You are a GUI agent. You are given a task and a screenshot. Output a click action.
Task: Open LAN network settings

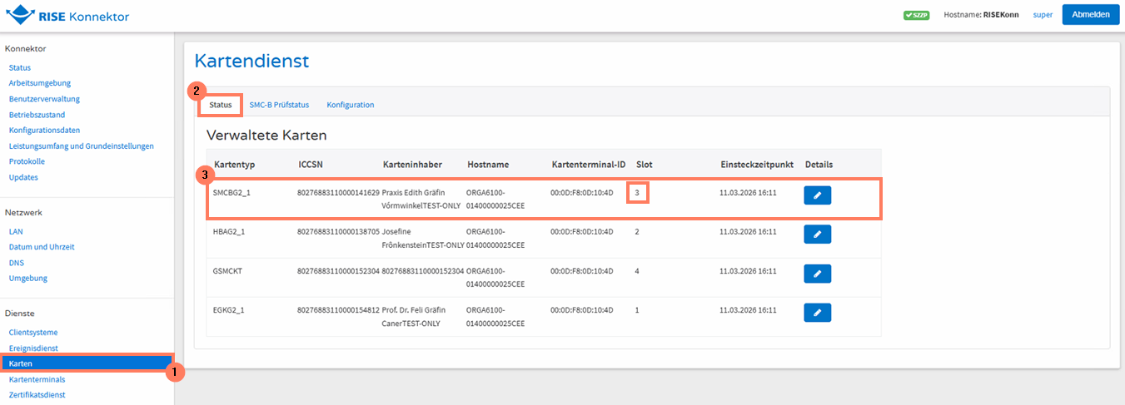coord(16,231)
